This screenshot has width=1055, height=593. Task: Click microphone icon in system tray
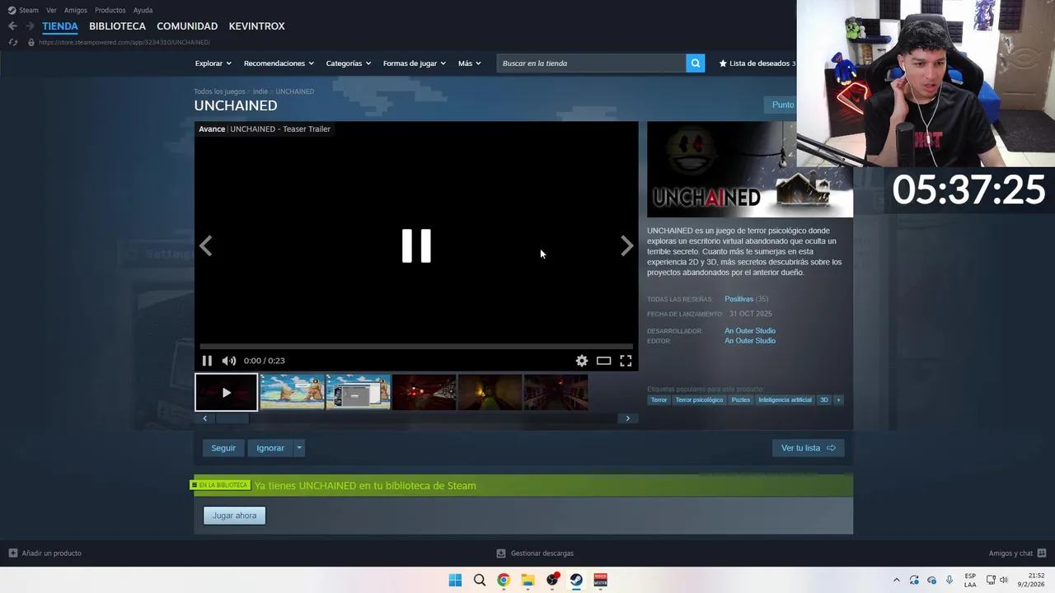tap(949, 580)
